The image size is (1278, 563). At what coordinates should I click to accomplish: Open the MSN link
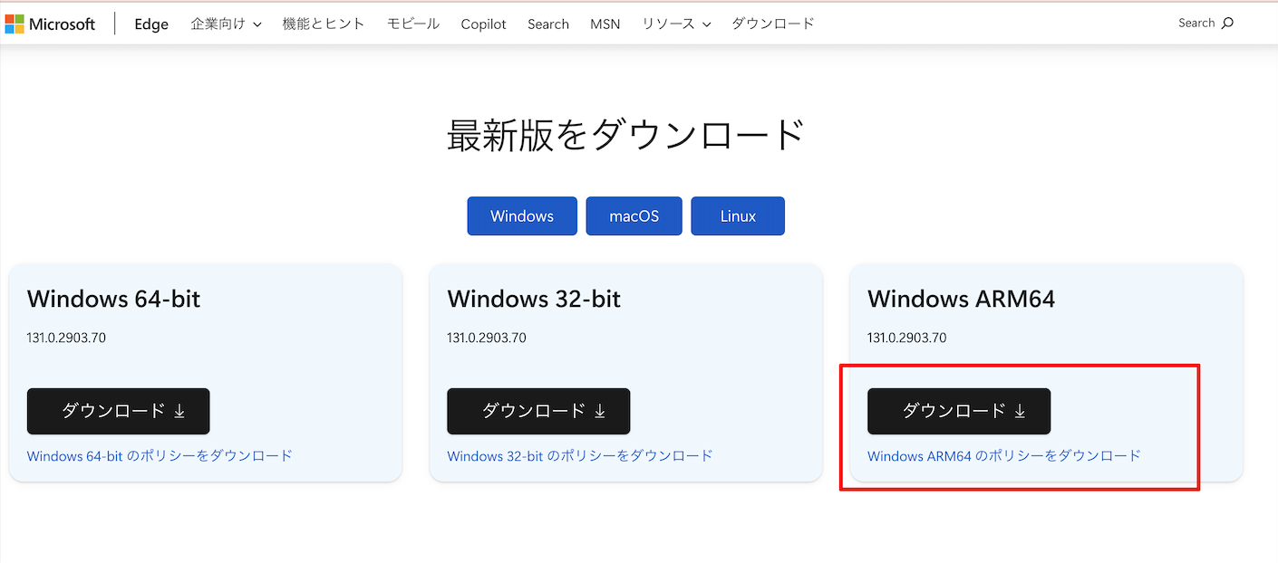[605, 24]
